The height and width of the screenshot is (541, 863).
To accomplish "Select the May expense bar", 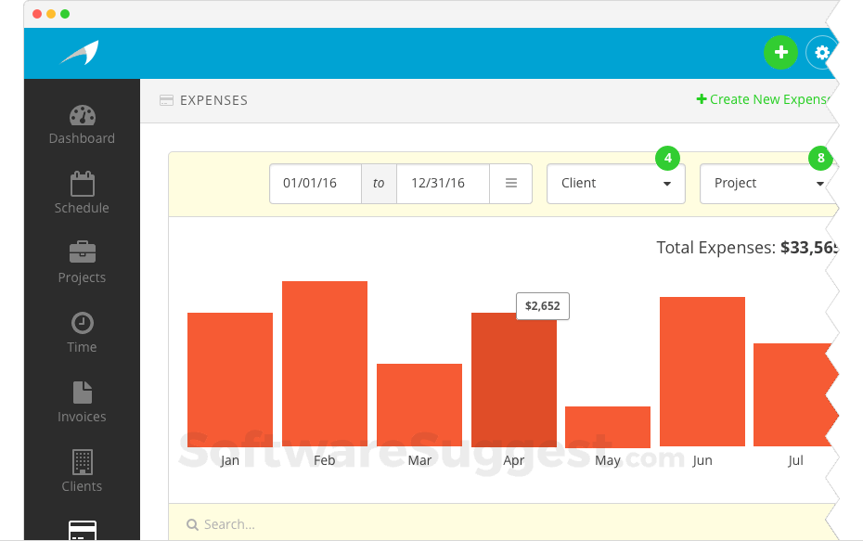I will tap(608, 427).
